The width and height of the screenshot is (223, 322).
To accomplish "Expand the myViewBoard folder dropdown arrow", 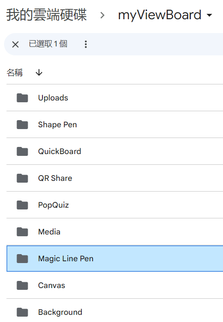I will [209, 15].
